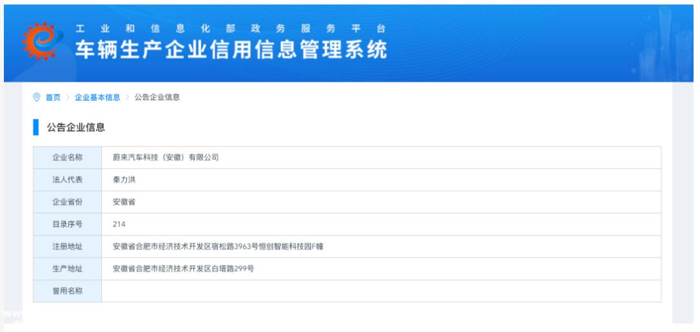Screen dimensions: 700x332
Task: Click the 车辆生产企业信用信息管理系统 title
Action: click(x=231, y=49)
